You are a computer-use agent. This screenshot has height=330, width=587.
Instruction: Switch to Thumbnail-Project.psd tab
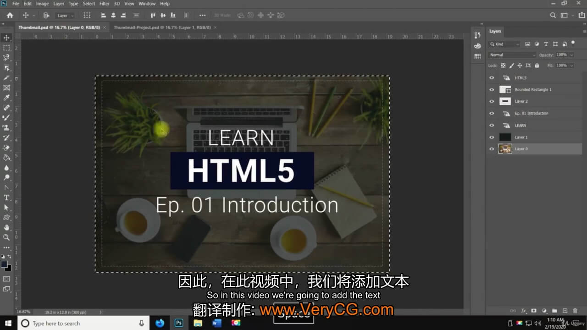click(x=163, y=27)
